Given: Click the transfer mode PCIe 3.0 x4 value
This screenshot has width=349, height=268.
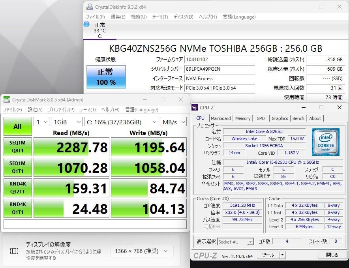Looking at the screenshot, I should (x=220, y=88).
